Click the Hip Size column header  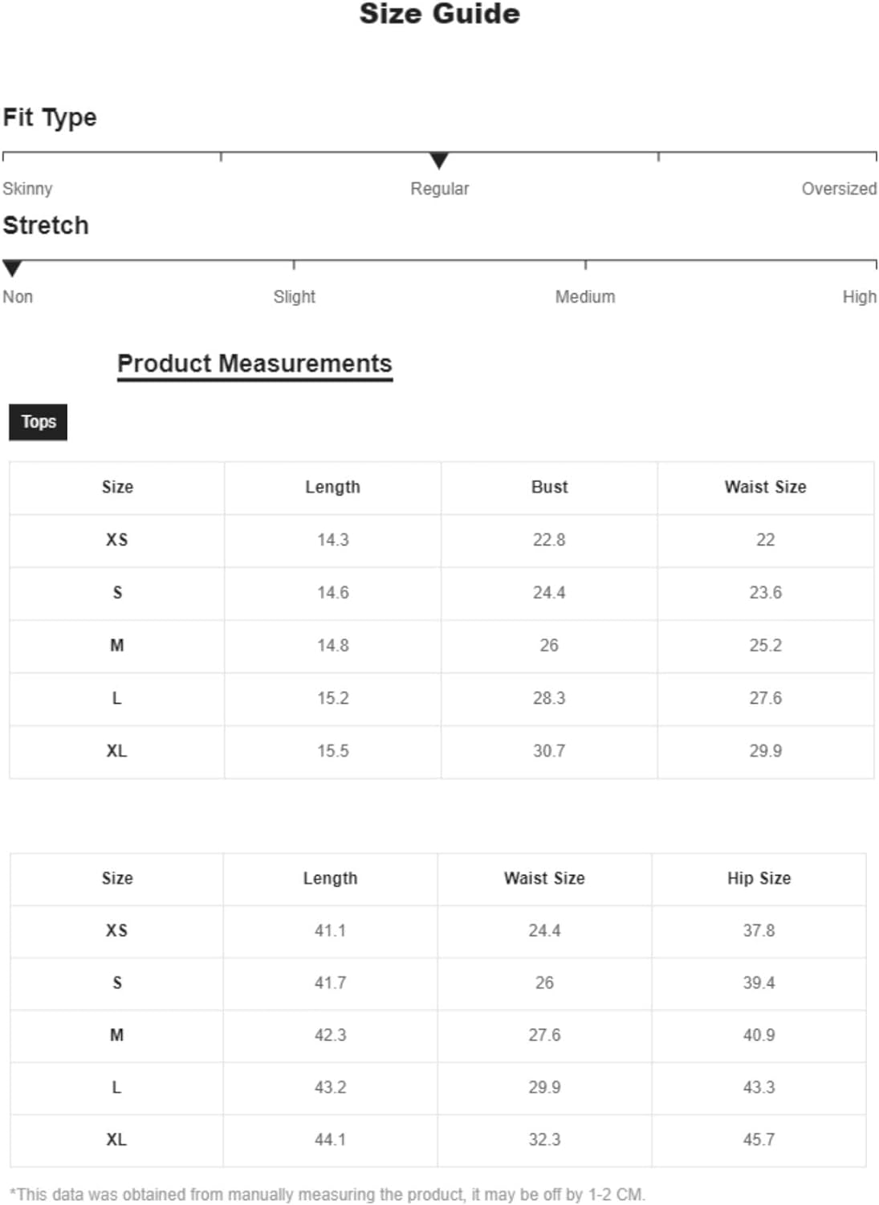pyautogui.click(x=759, y=879)
